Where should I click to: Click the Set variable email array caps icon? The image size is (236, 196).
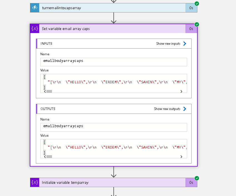point(35,29)
